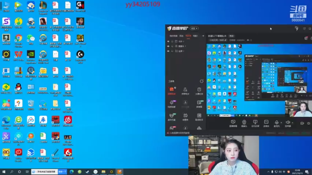
Task: Open the volume control in the system tray
Action: pyautogui.click(x=280, y=172)
